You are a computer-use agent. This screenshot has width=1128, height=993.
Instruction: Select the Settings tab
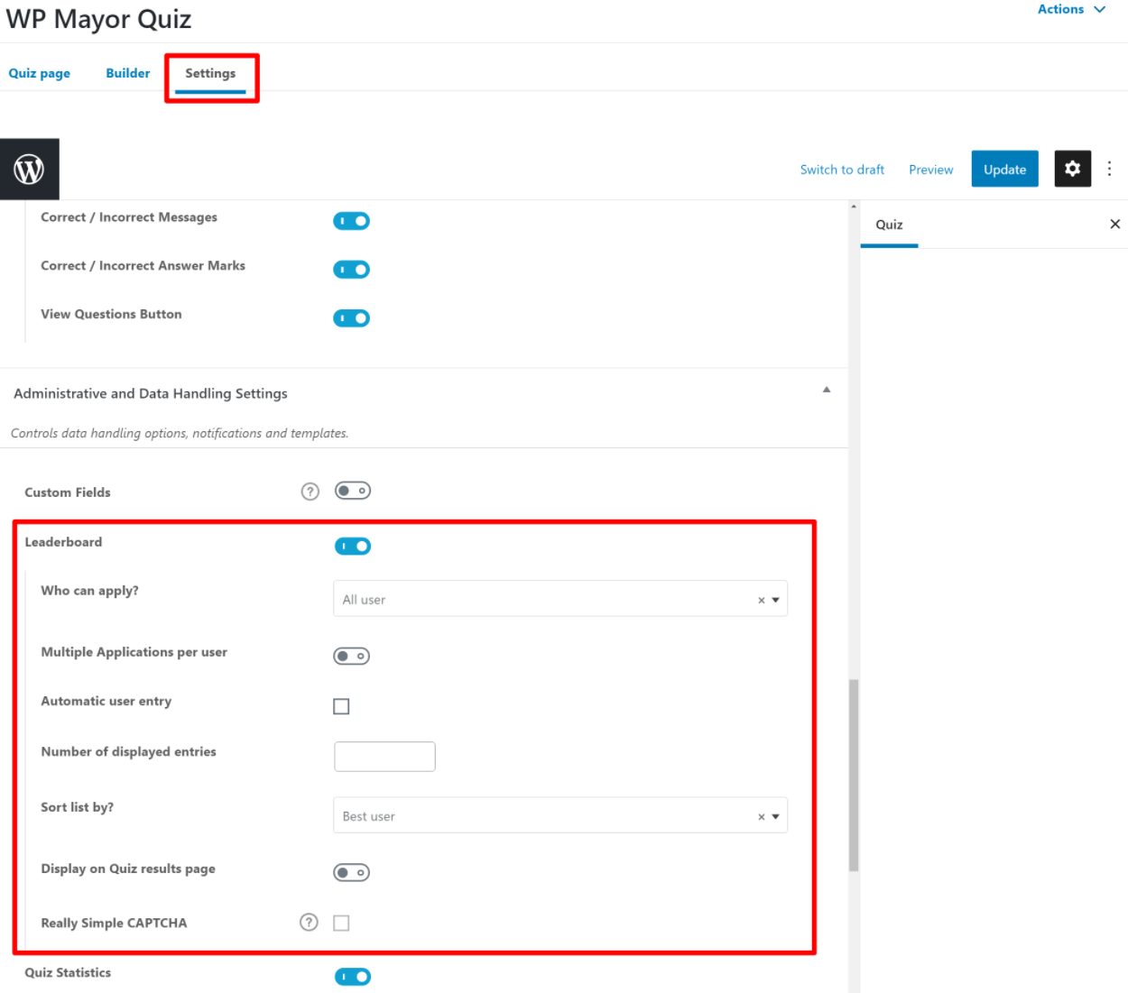pos(210,74)
